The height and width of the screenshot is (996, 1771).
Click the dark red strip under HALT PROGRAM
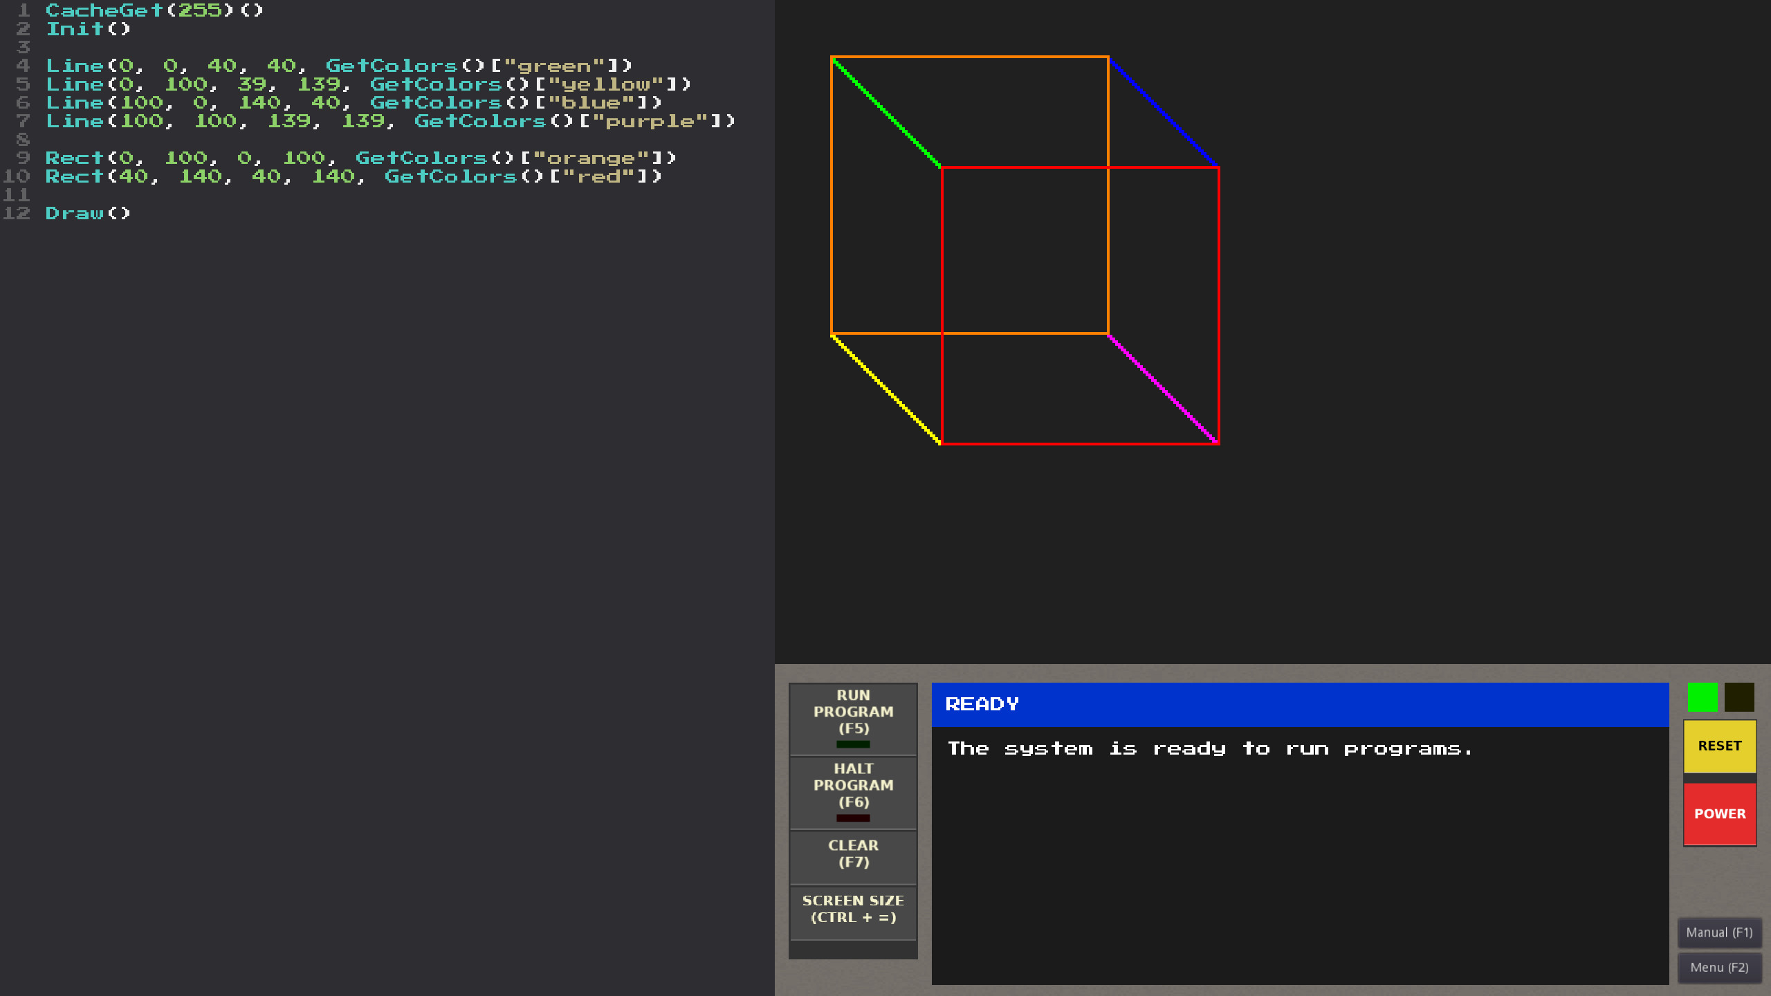pos(852,818)
